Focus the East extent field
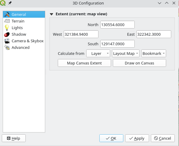The image size is (179, 146). (154, 34)
